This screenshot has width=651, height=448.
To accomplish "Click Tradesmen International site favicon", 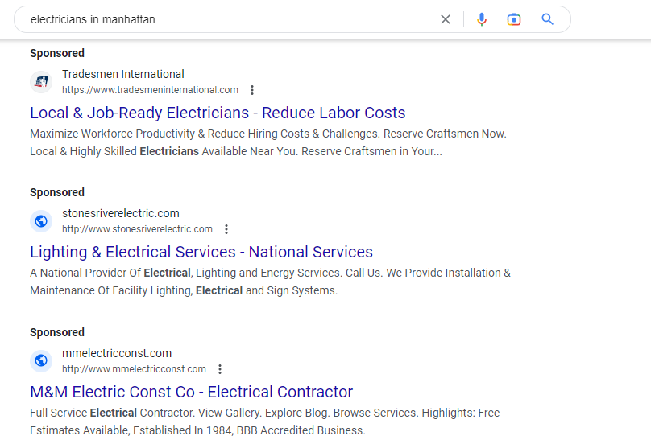I will [41, 82].
